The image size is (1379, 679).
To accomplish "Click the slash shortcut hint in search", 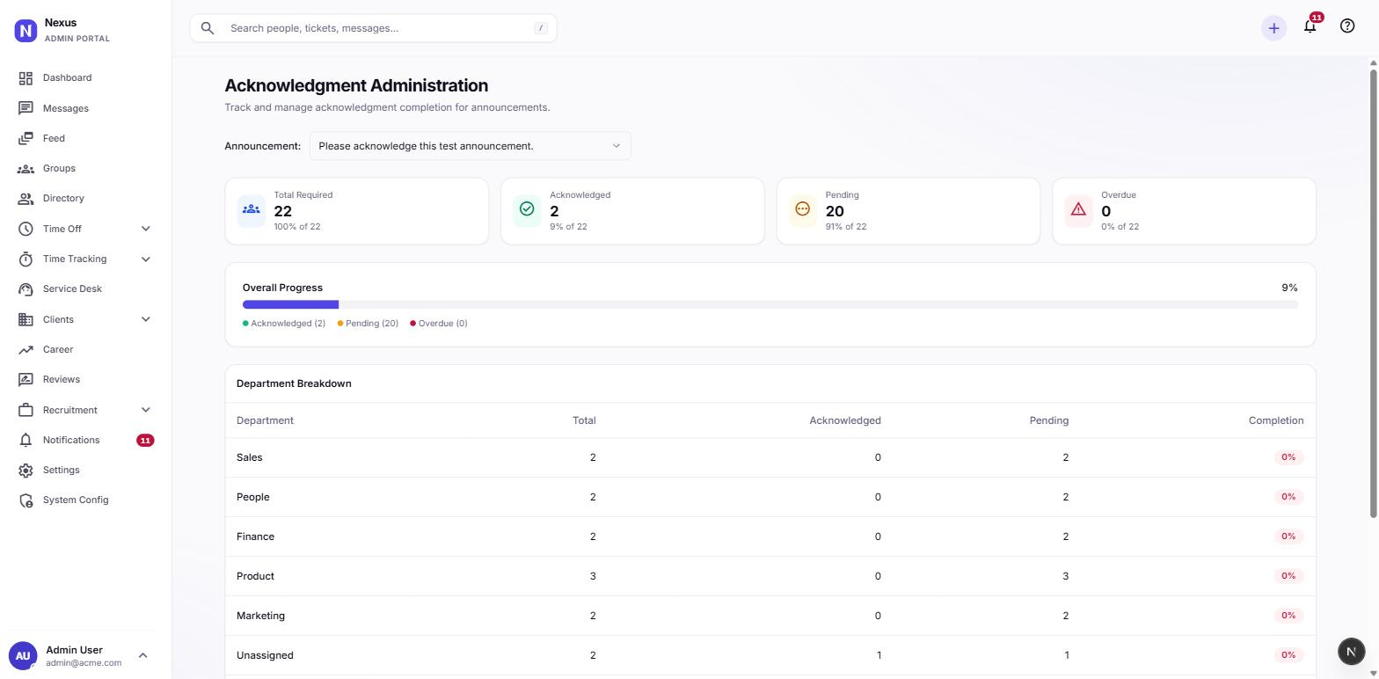I will [541, 28].
